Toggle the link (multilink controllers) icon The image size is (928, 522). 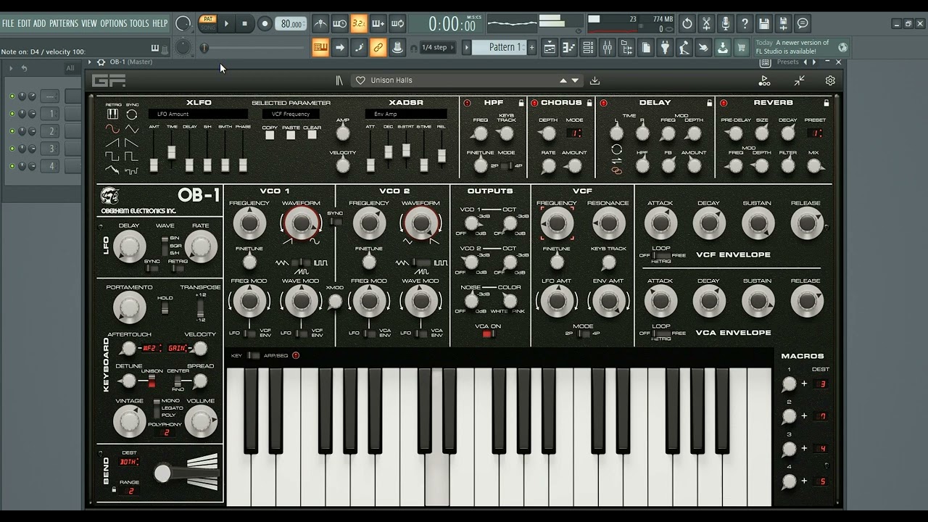pos(378,48)
